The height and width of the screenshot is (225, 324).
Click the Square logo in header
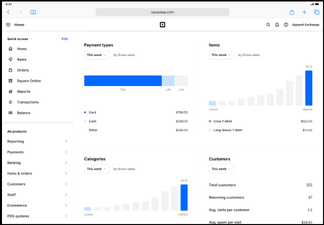coord(162,25)
